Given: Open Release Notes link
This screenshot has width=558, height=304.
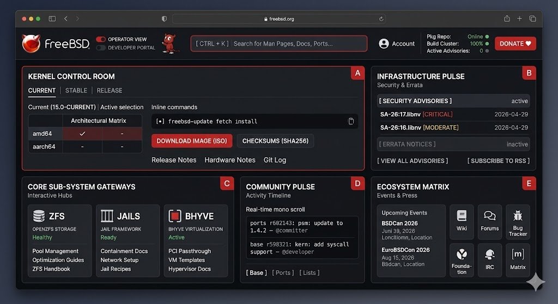Looking at the screenshot, I should 174,160.
